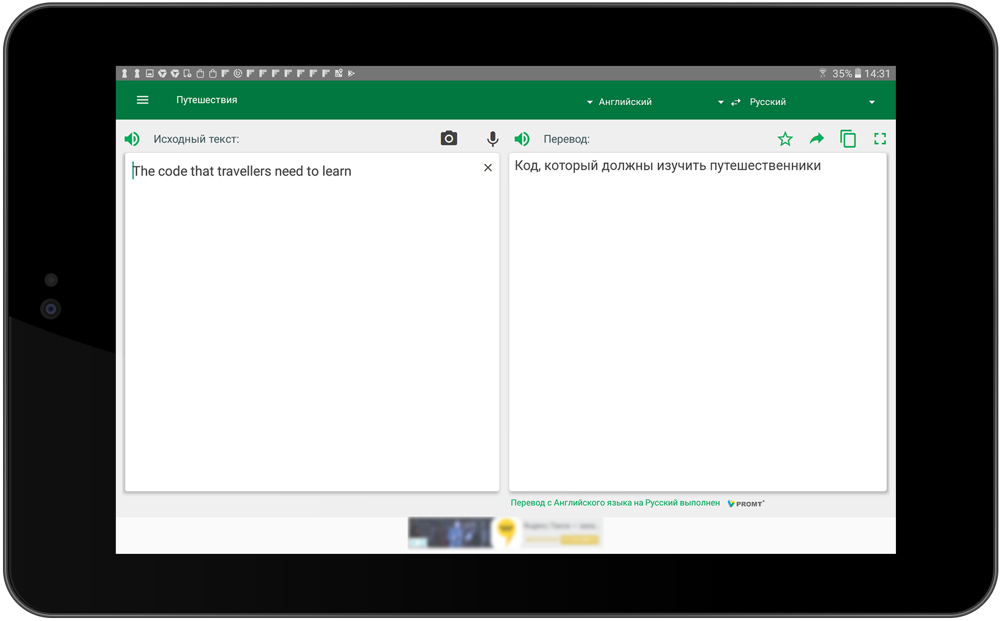Screen dimensions: 1002x621
Task: Open the Путешествия topic dropdown arrow
Action: tap(589, 102)
